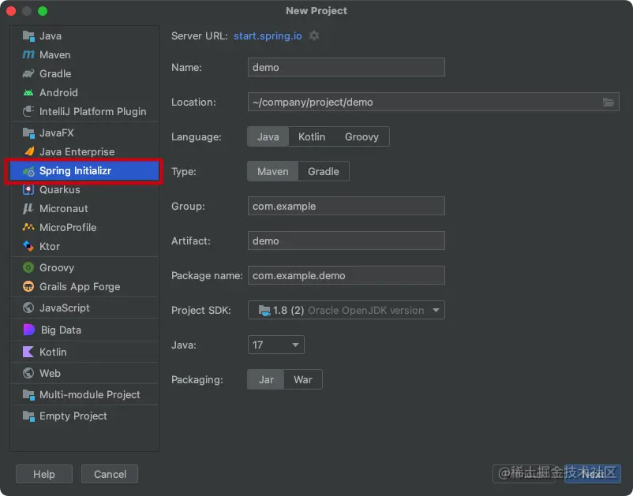Open Server URL settings gear
Image resolution: width=633 pixels, height=496 pixels.
point(314,36)
